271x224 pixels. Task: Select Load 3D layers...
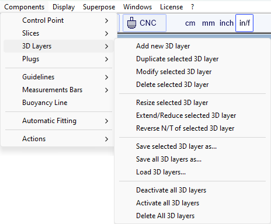[x=192, y=172]
